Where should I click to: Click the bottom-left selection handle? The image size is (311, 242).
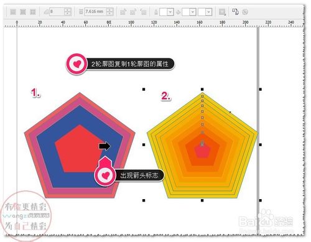(144, 200)
